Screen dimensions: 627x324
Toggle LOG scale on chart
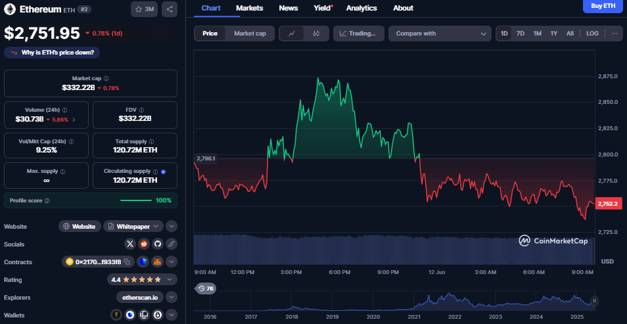pyautogui.click(x=592, y=34)
